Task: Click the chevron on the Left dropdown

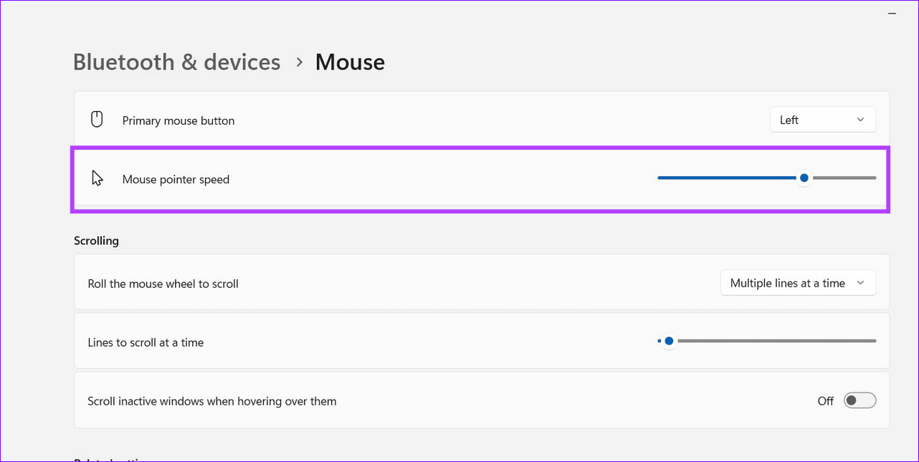Action: pyautogui.click(x=861, y=120)
